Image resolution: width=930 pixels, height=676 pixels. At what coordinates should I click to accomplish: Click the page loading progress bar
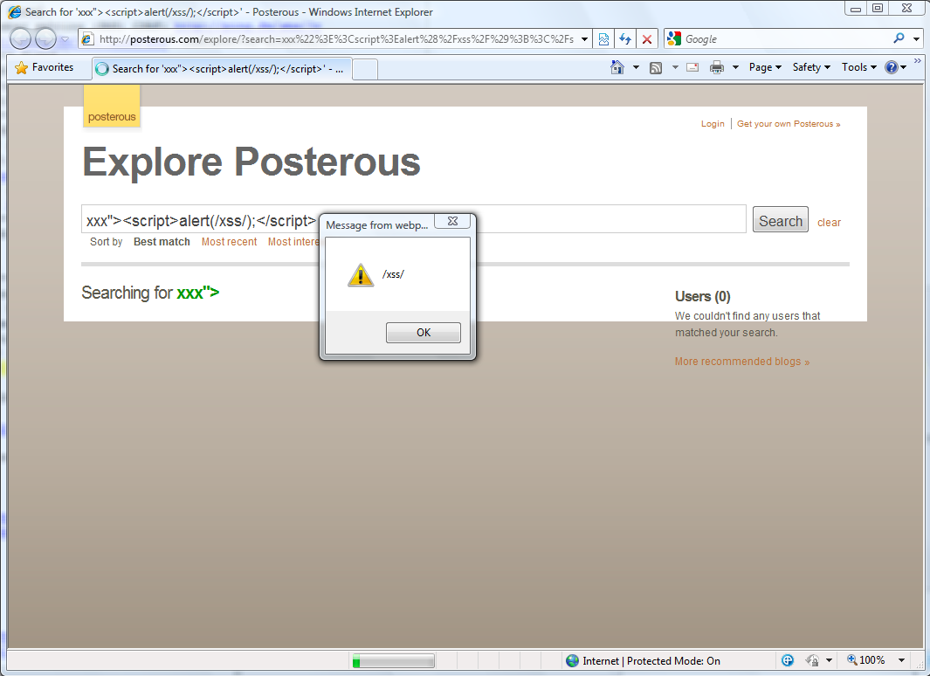[393, 660]
